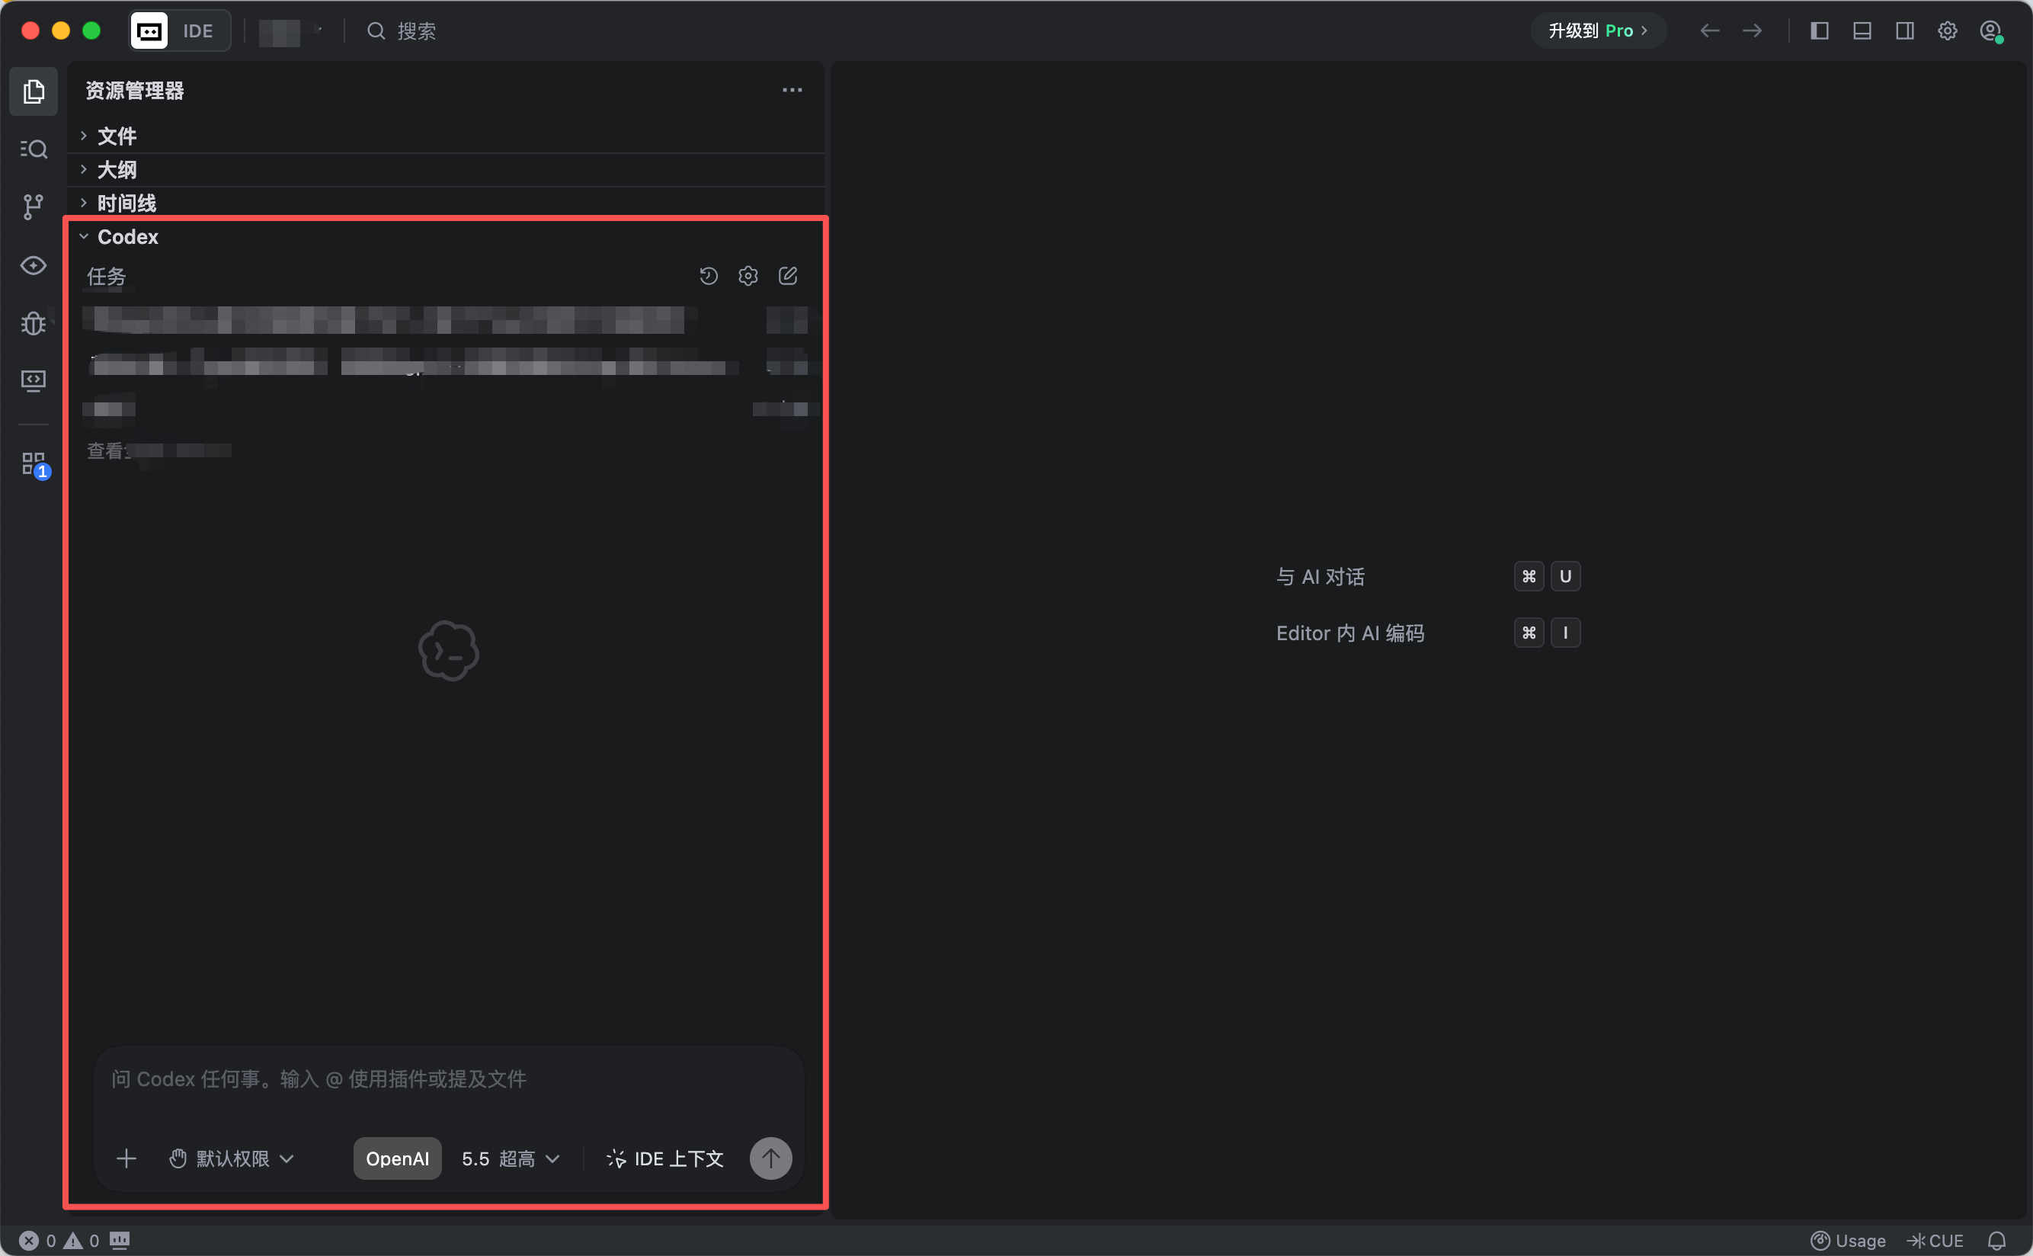Click the 升级到 Pro upgrade button
Viewport: 2033px width, 1256px height.
[1598, 30]
